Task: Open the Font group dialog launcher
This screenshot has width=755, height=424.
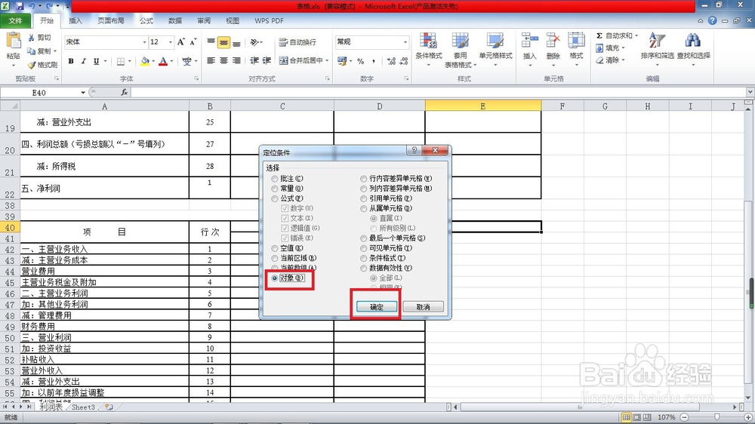Action: click(x=196, y=78)
